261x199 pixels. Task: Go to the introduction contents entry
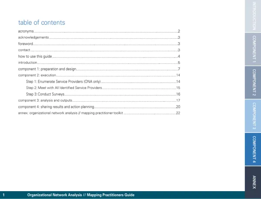[99, 63]
